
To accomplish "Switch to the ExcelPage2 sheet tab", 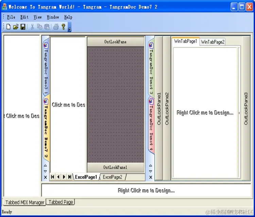I will click(113, 177).
